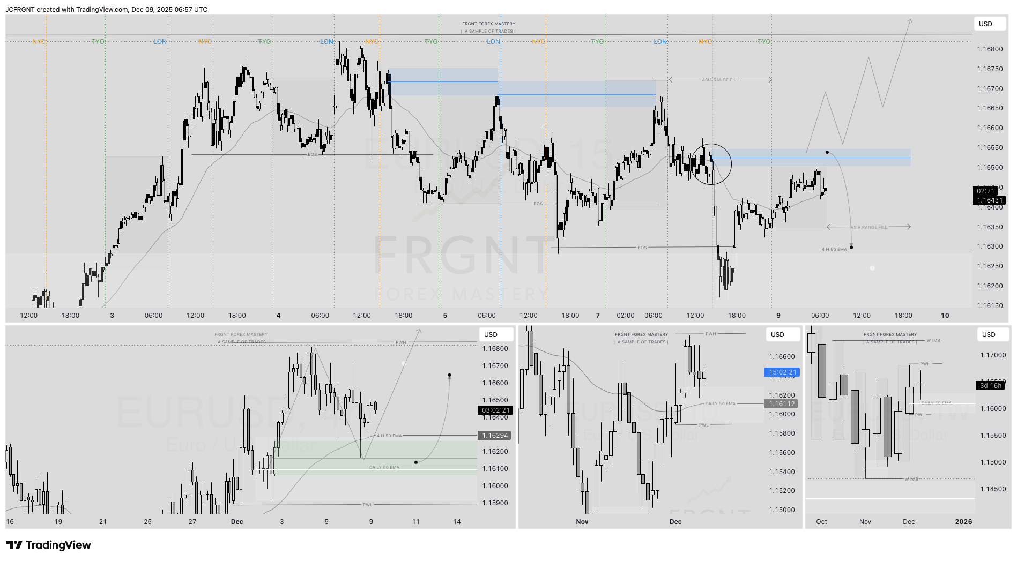Click the 1.15900 price axis label in the lower-left chart

[x=495, y=503]
